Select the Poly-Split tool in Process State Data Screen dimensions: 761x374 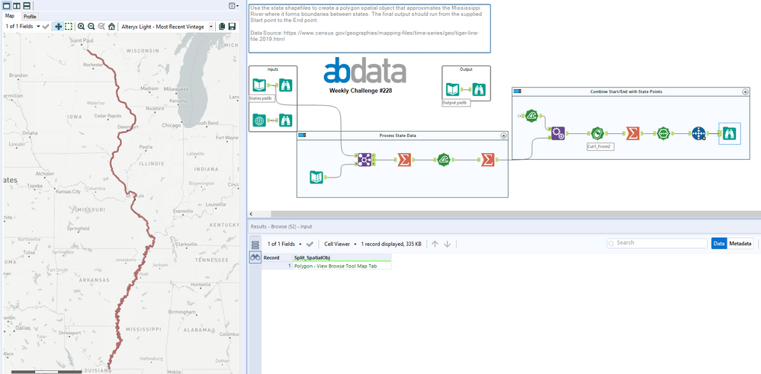click(443, 160)
